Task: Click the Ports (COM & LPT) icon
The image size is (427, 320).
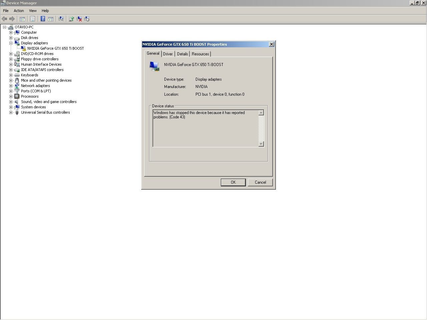Action: 17,91
